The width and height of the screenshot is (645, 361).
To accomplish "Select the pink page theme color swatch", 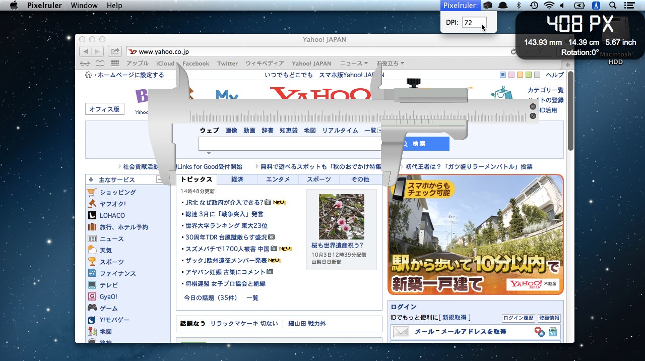I will pyautogui.click(x=511, y=75).
